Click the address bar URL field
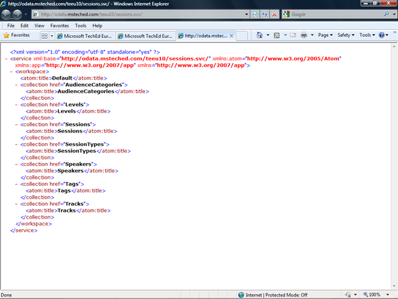This screenshot has width=398, height=299. pos(143,14)
